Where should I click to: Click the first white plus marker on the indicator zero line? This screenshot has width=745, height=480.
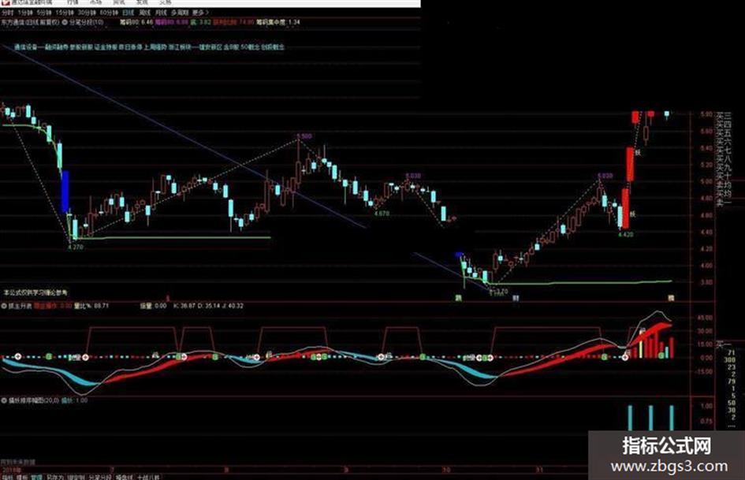(18, 356)
